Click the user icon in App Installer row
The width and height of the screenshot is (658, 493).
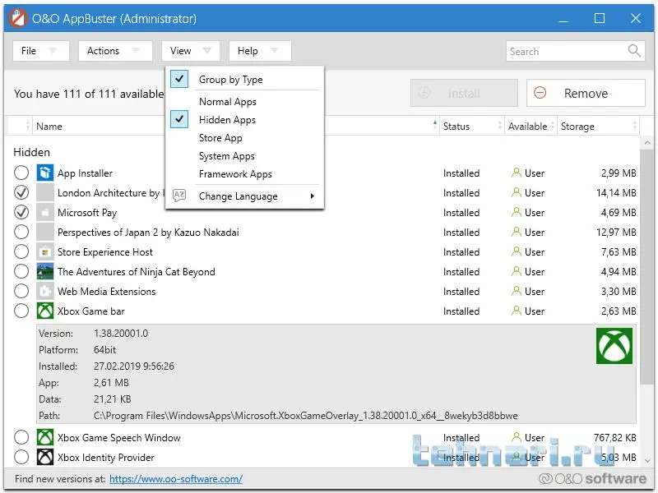tap(517, 173)
